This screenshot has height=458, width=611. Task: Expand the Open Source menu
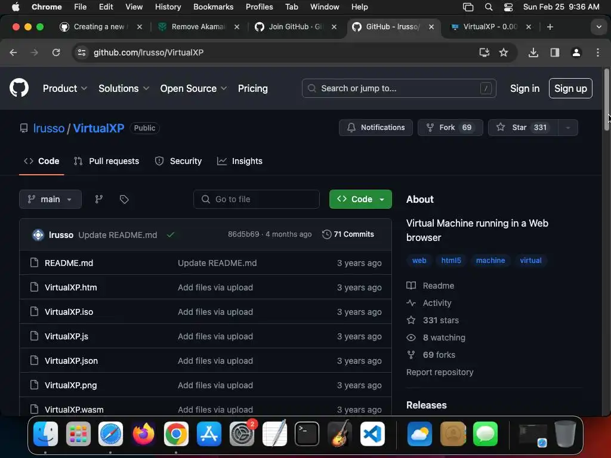coord(193,88)
